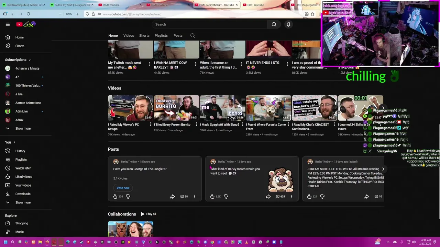The image size is (440, 247).
Task: Open Shorts in the sidebar
Action: (x=20, y=46)
